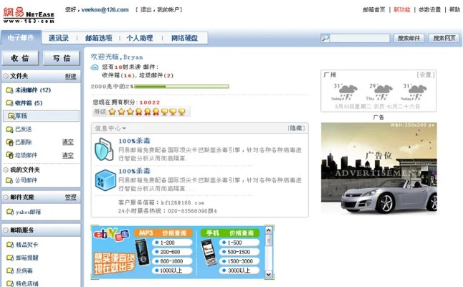Click the storage usage progress bar
This screenshot has height=287, width=463.
click(181, 87)
